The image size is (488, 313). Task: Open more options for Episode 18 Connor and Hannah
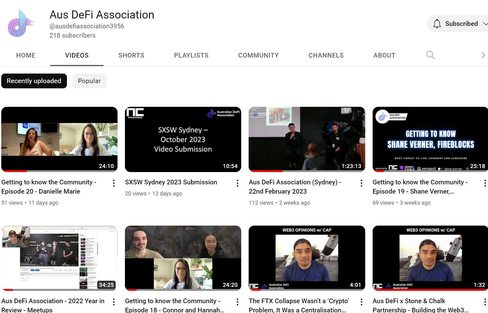pos(238,302)
